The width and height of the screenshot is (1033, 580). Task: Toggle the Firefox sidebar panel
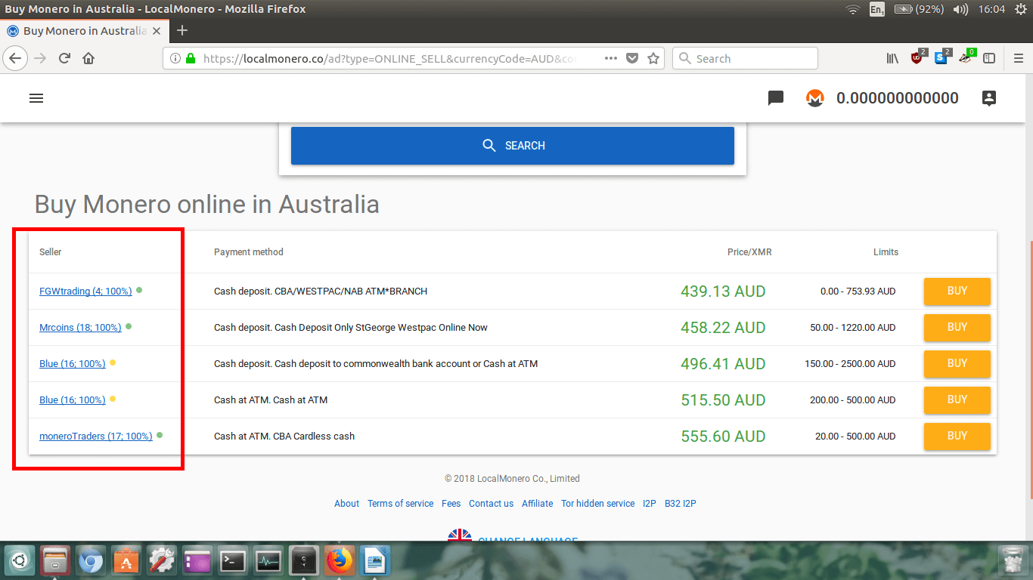click(989, 58)
